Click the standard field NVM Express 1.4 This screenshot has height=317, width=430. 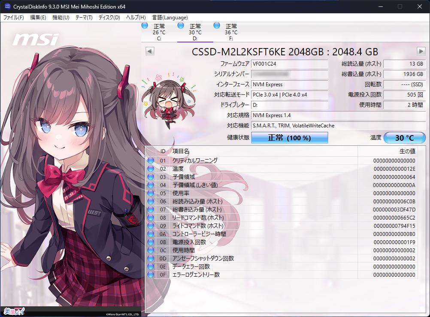coord(339,115)
